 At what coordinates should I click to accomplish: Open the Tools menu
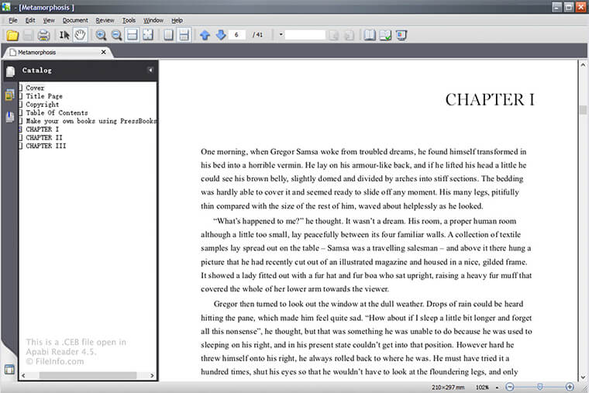(x=129, y=20)
